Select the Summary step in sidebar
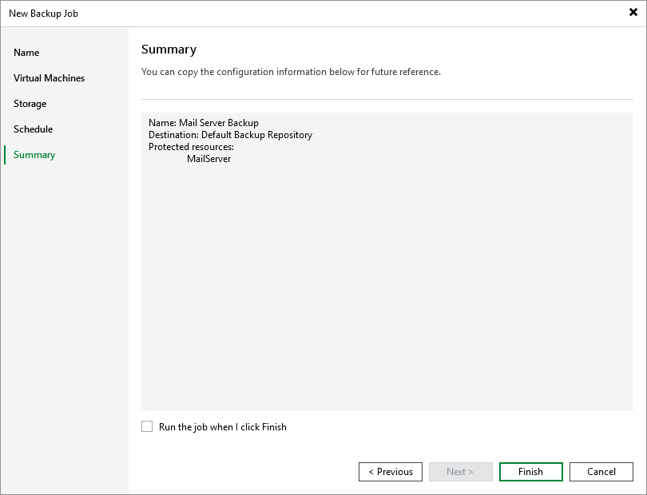The width and height of the screenshot is (647, 495). coord(34,155)
